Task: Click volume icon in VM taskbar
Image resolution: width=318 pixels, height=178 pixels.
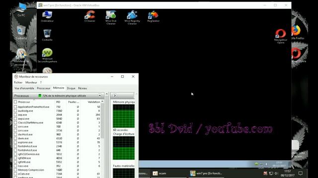Action: [x=266, y=164]
